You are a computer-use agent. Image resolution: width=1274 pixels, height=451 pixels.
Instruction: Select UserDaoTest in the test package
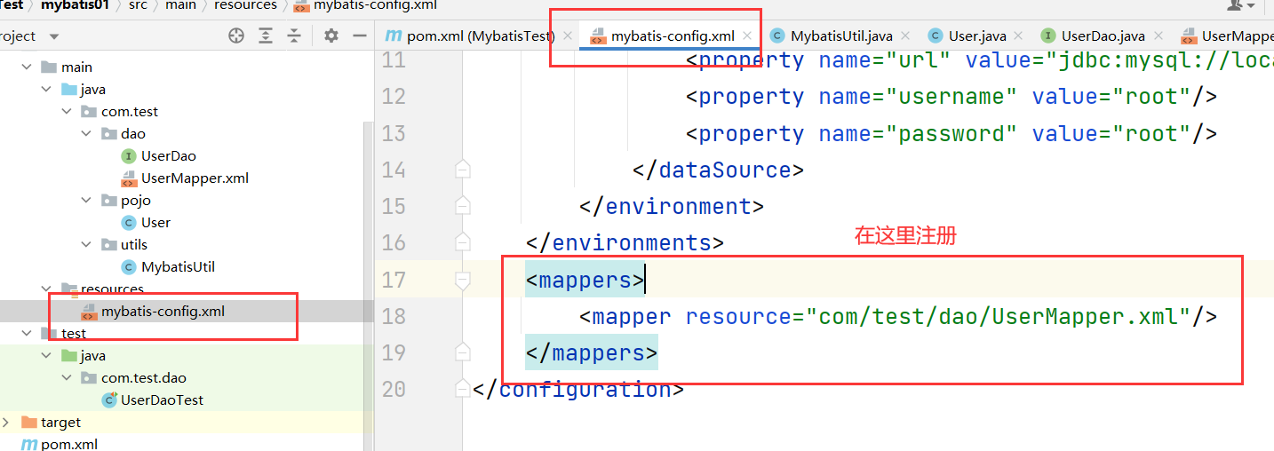coord(162,400)
